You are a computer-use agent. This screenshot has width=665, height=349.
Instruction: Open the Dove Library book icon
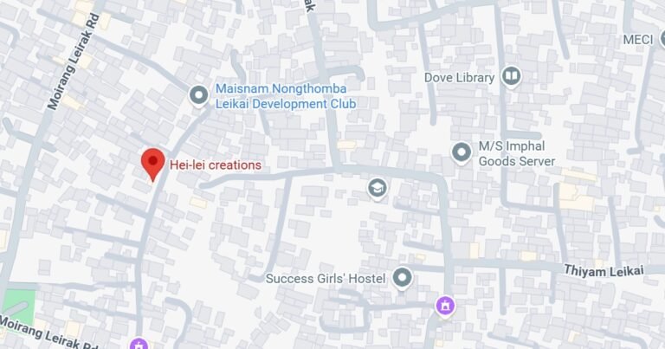click(511, 76)
